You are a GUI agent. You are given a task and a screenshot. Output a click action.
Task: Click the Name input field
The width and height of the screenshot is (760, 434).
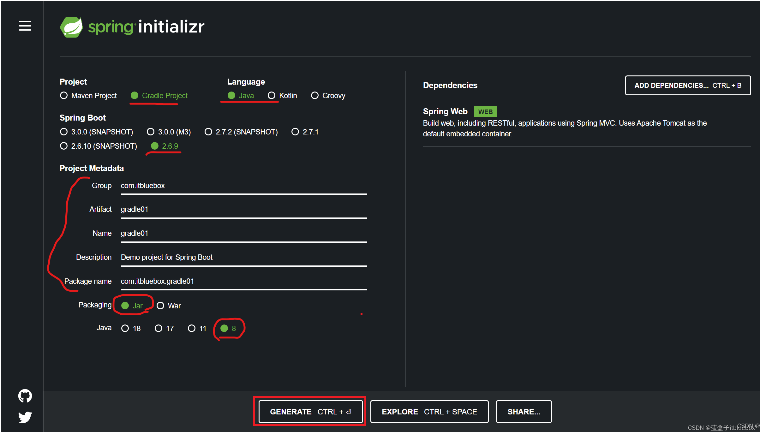[244, 234]
